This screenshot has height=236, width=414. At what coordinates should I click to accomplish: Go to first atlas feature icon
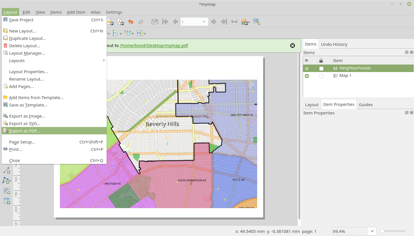[165, 22]
